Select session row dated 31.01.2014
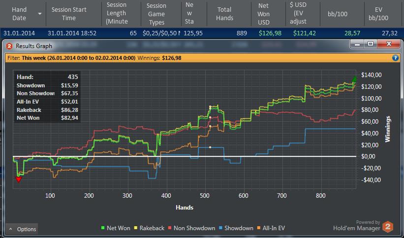The width and height of the screenshot is (404, 238). click(202, 33)
